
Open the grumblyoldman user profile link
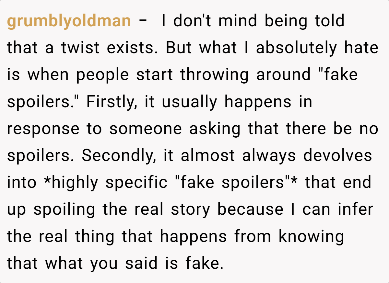69,21
